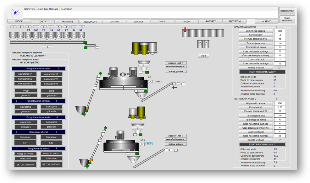The height and width of the screenshot is (183, 310).
Task: Select the aggregate bin showing 97
Action: [x=58, y=35]
